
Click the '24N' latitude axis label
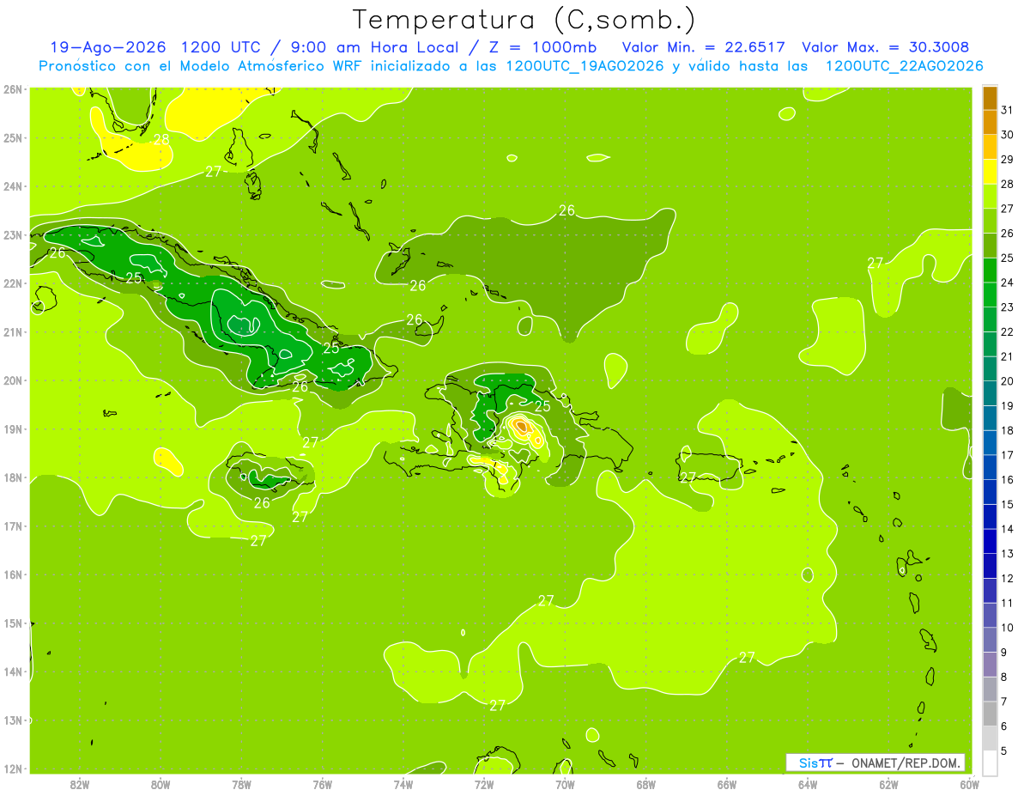[x=13, y=186]
